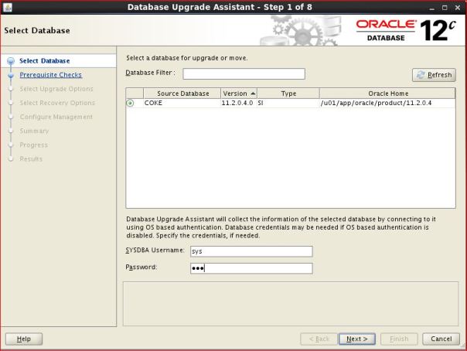Viewport: 467px width, 351px height.
Task: Select the COKE database radio button
Action: 130,103
